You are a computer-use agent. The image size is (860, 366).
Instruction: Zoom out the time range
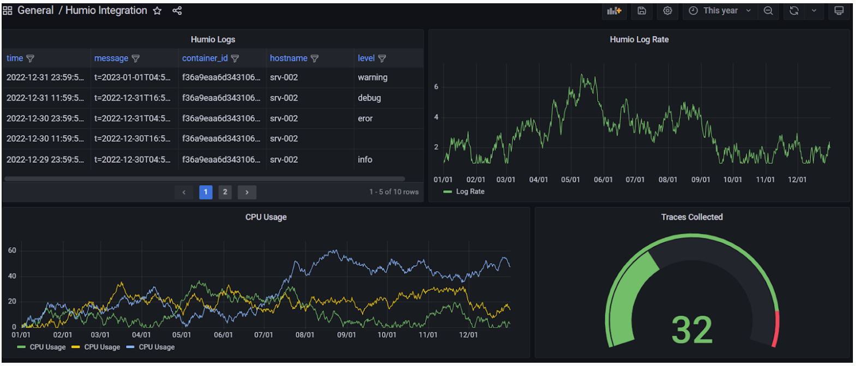(x=768, y=11)
